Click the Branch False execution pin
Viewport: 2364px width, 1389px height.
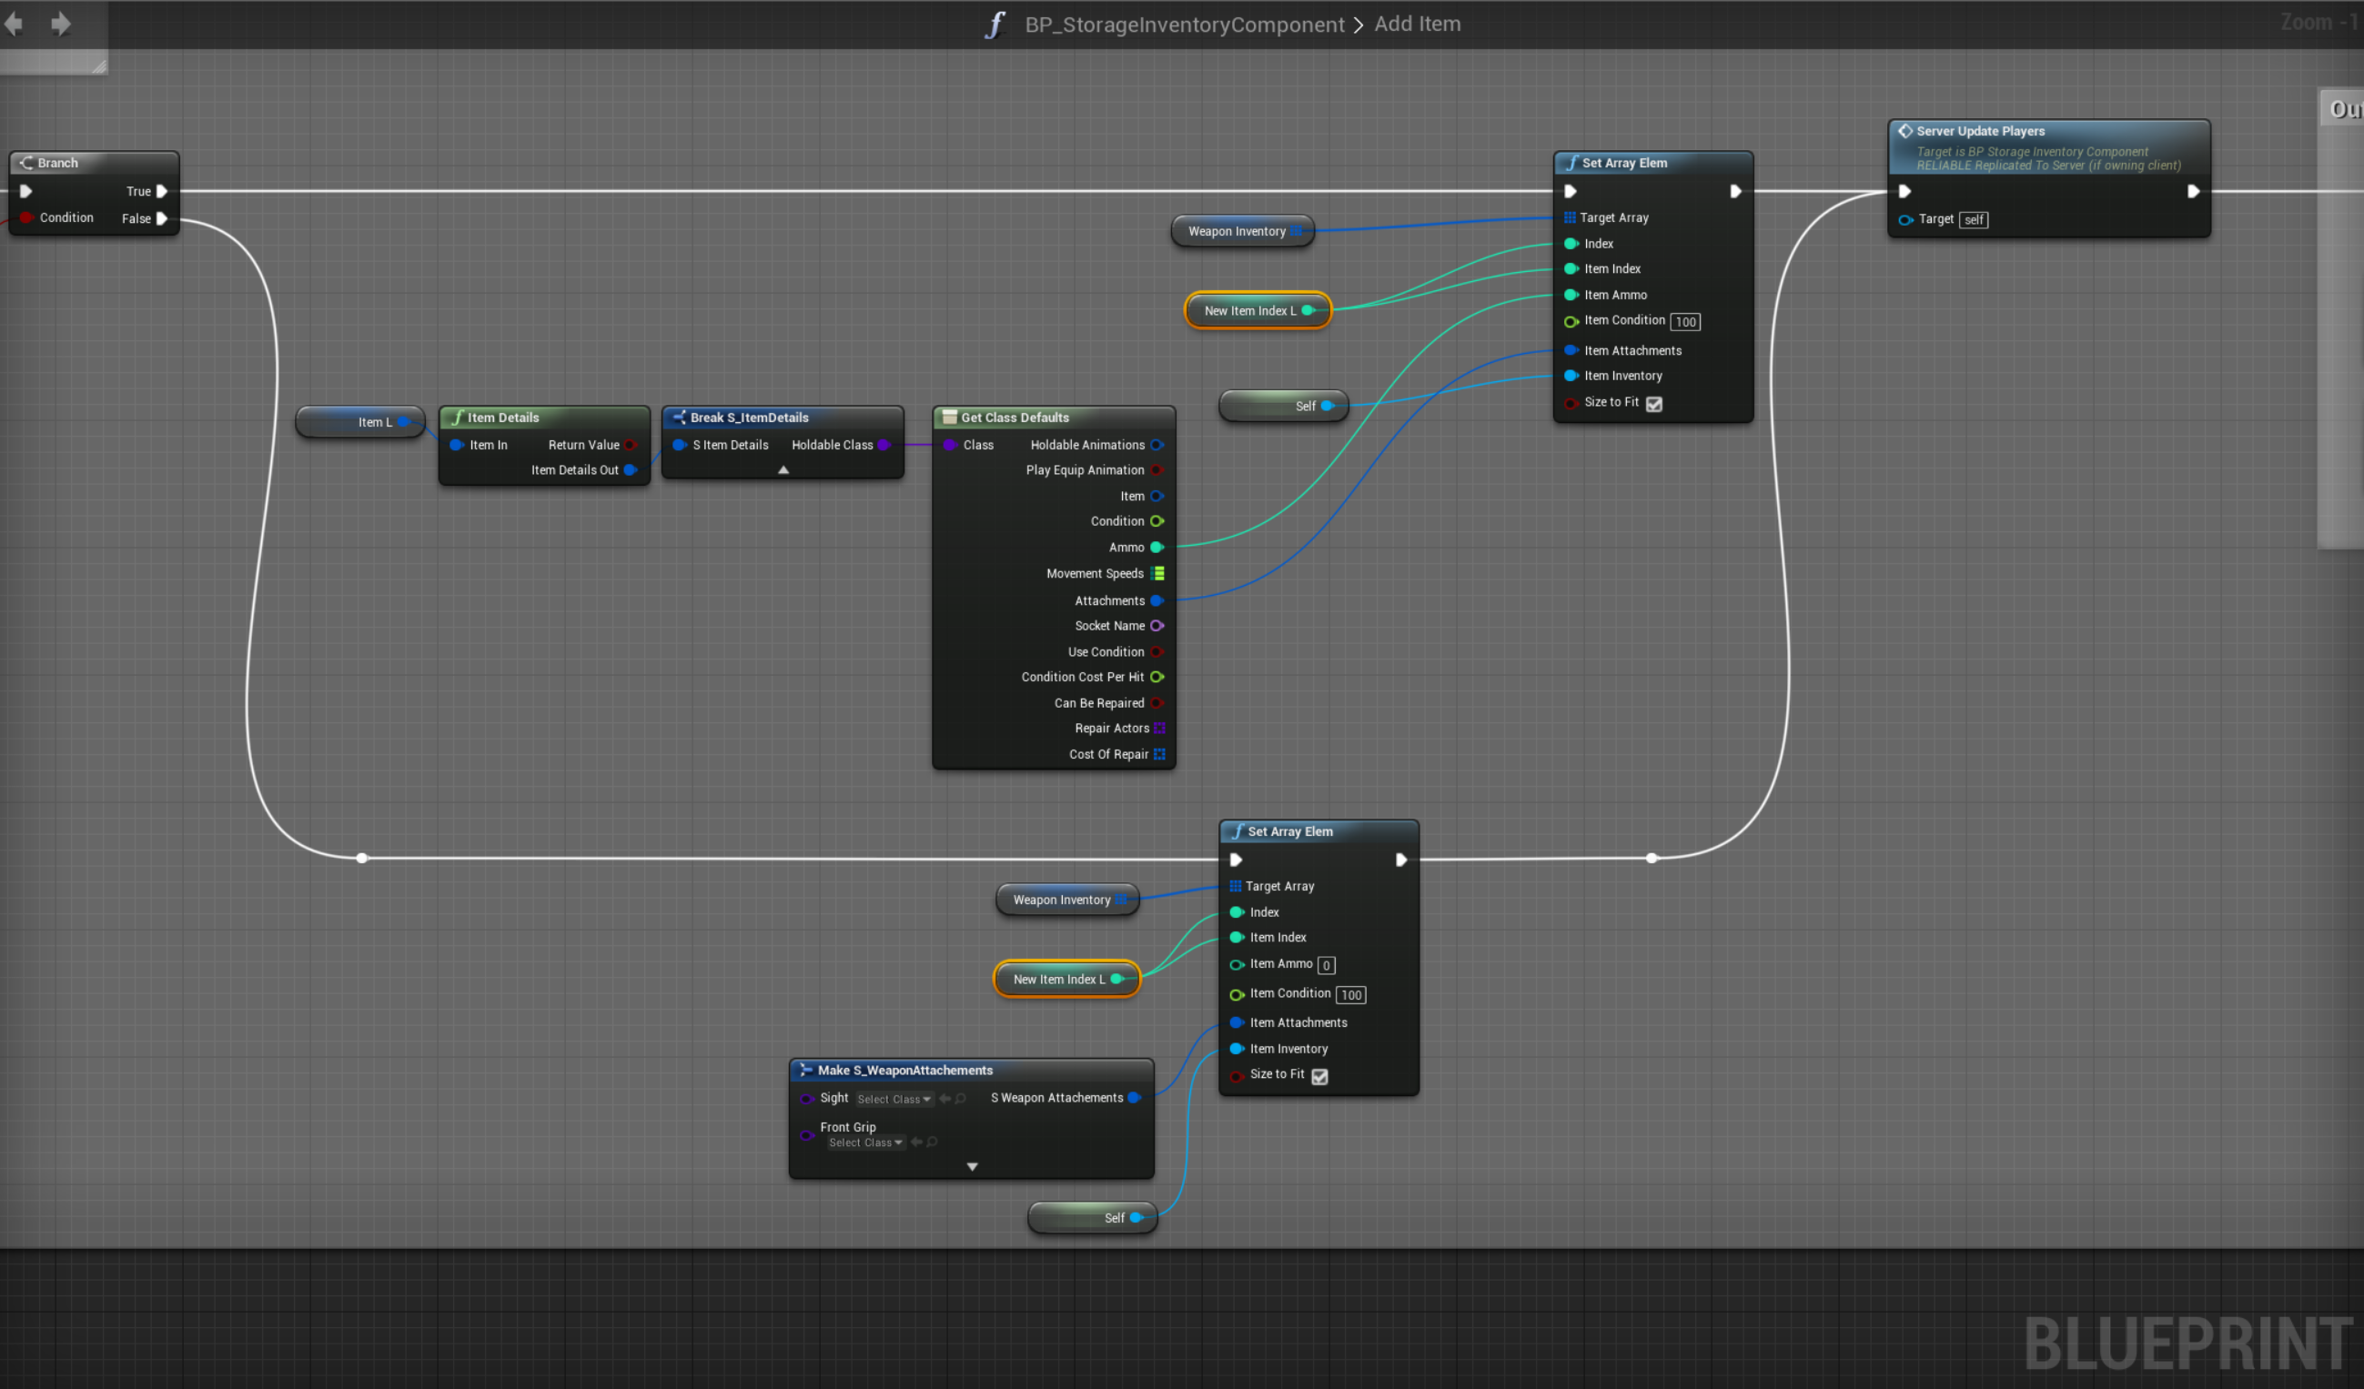click(x=161, y=218)
